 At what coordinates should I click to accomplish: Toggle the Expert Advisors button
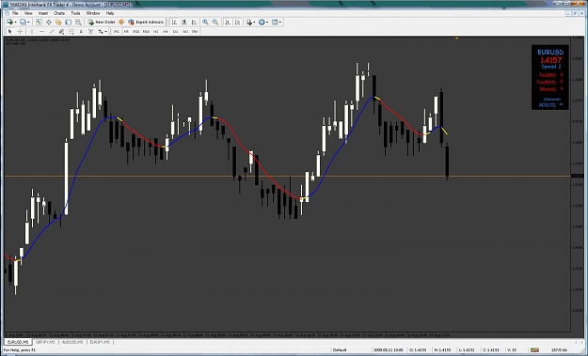click(x=146, y=23)
